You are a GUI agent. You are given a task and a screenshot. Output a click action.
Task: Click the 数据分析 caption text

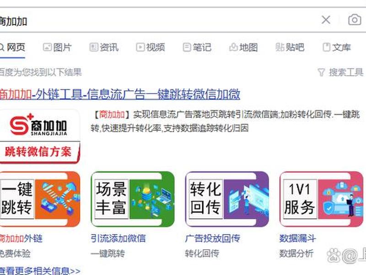[296, 253]
